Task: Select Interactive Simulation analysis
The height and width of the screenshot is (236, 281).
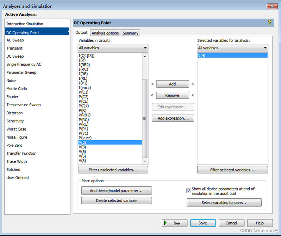Action: pyautogui.click(x=37, y=24)
